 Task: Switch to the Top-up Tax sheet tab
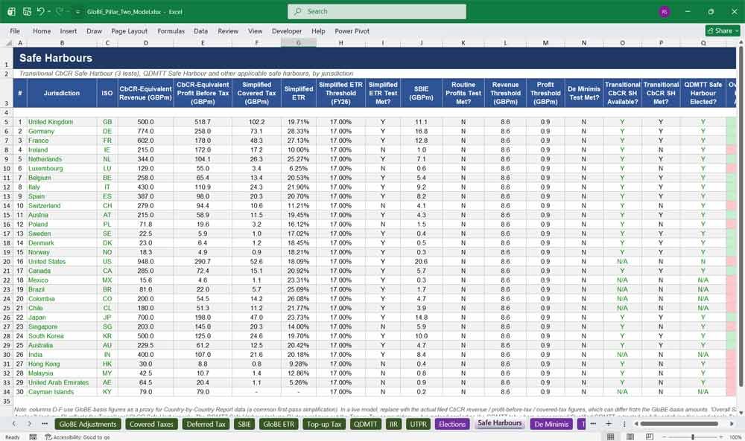click(324, 424)
